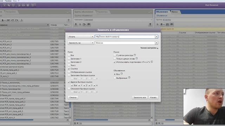This screenshot has width=225, height=126.
Task: Check the 'Все' fields checkbox under Поля
Action: (x=69, y=55)
